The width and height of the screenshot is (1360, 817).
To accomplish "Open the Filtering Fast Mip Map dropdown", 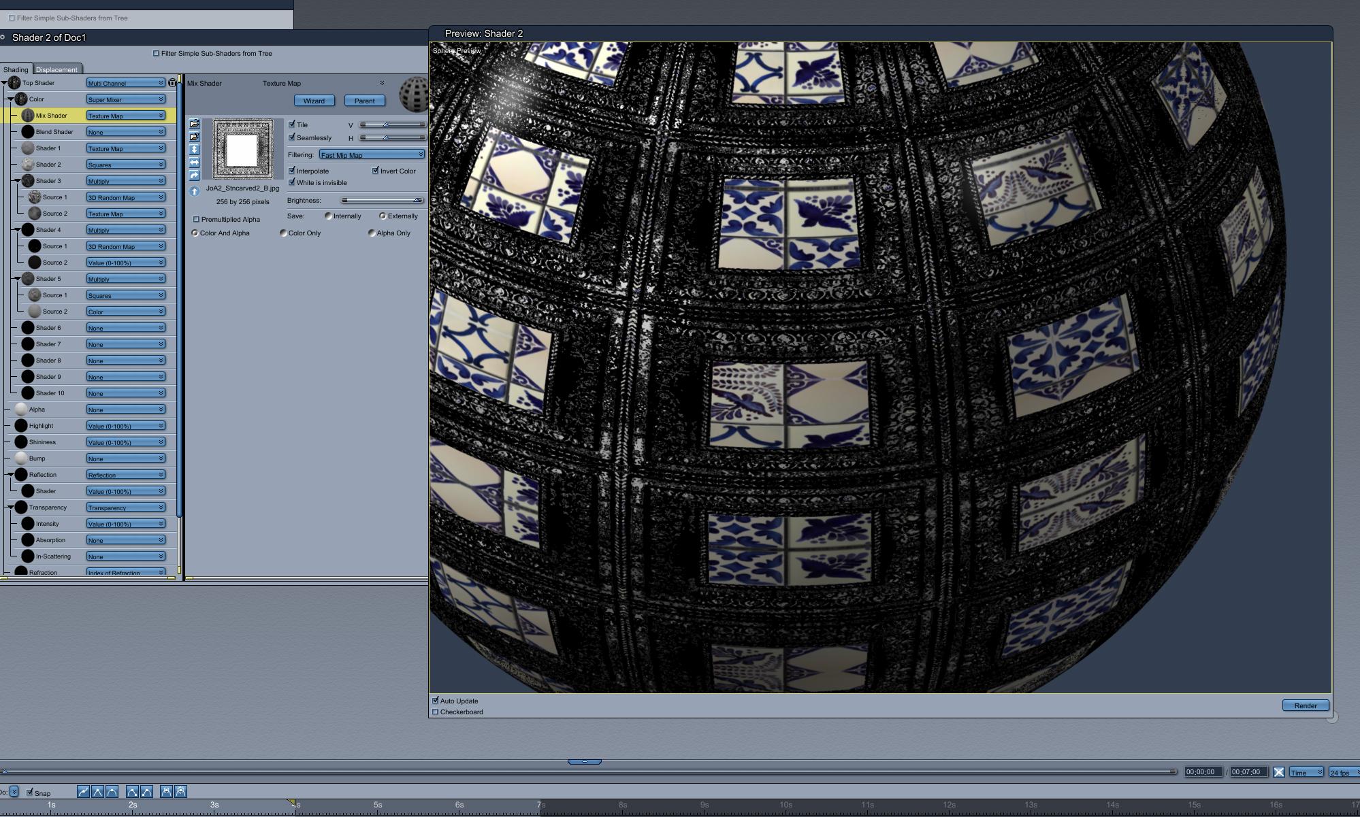I will [372, 154].
